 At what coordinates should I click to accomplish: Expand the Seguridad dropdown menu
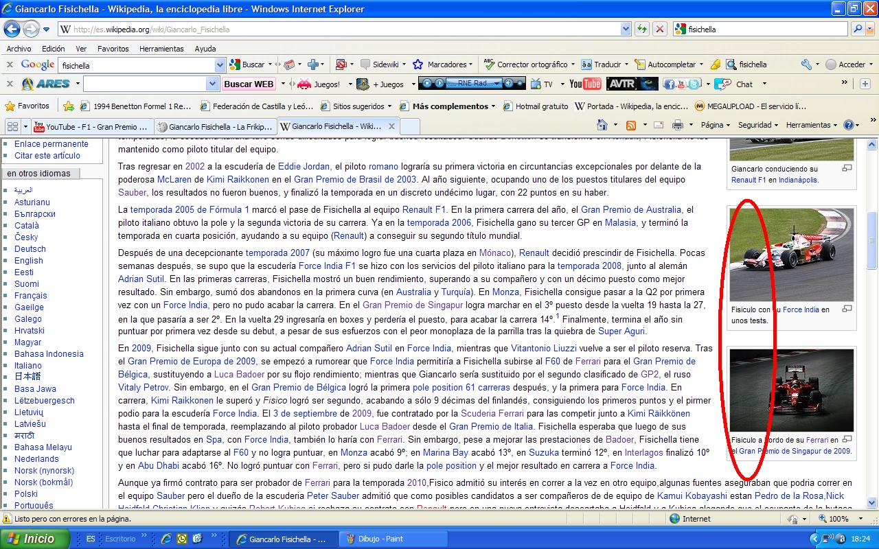[x=757, y=126]
